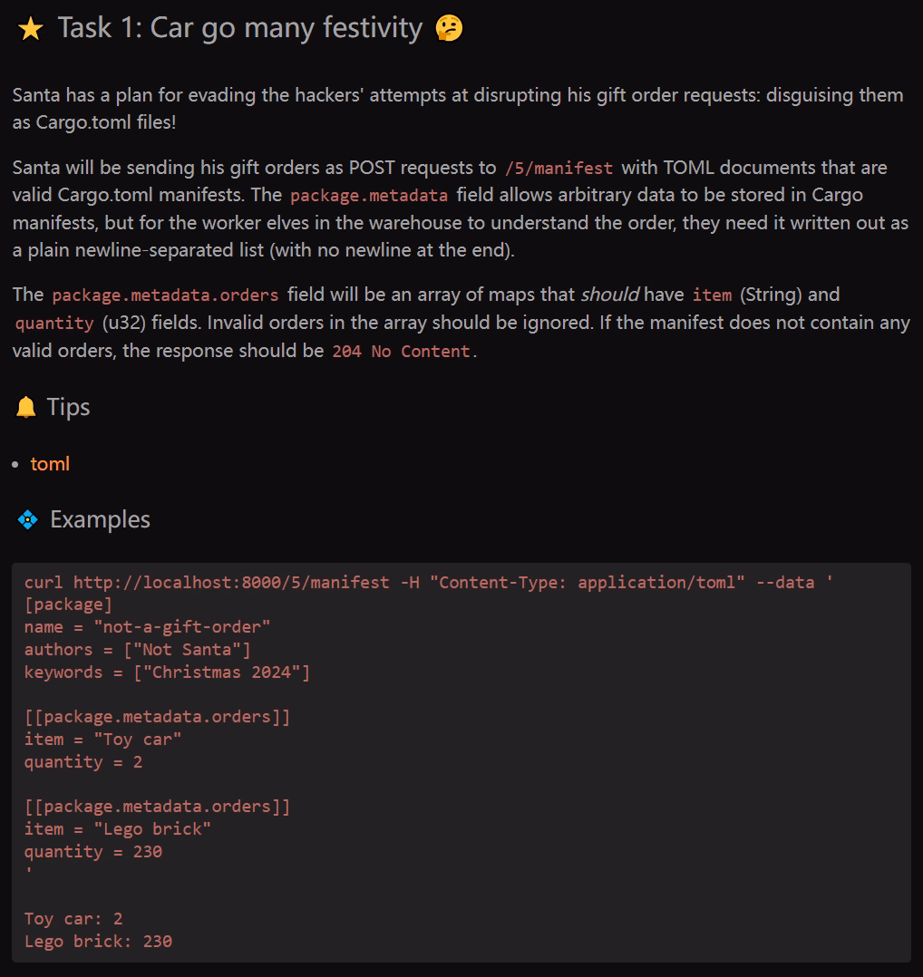Click the Task 1: Car go many festivity heading

[240, 28]
